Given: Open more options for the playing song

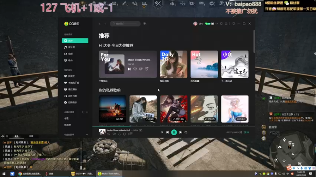Looking at the screenshot, I should 124,134.
